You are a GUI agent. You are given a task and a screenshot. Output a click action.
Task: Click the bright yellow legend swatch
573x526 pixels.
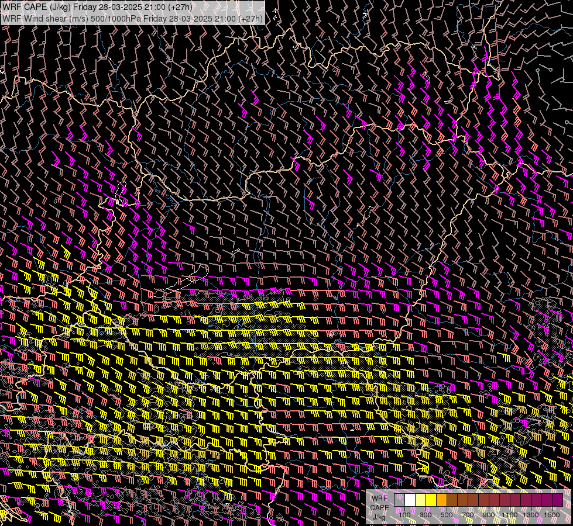coord(431,500)
